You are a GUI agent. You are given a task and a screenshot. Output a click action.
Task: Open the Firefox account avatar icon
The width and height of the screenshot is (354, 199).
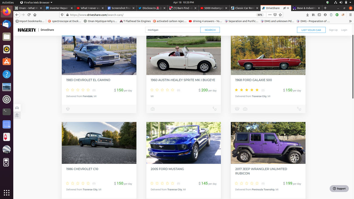325,15
